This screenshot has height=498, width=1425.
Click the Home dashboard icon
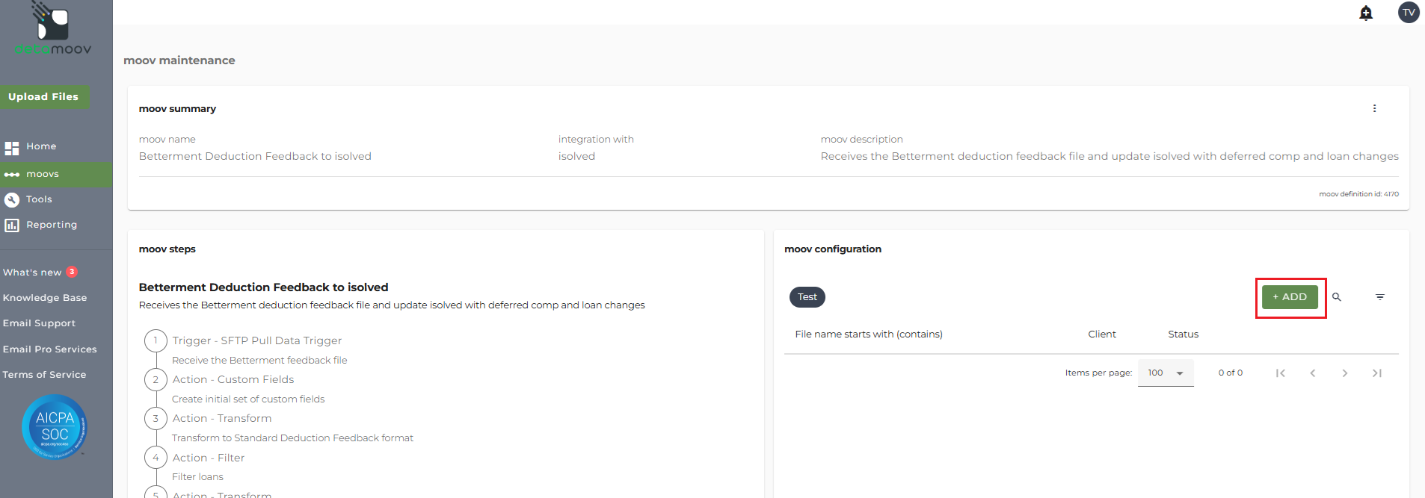click(11, 147)
